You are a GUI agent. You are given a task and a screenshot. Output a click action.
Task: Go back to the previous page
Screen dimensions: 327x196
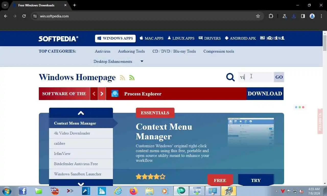point(6,16)
